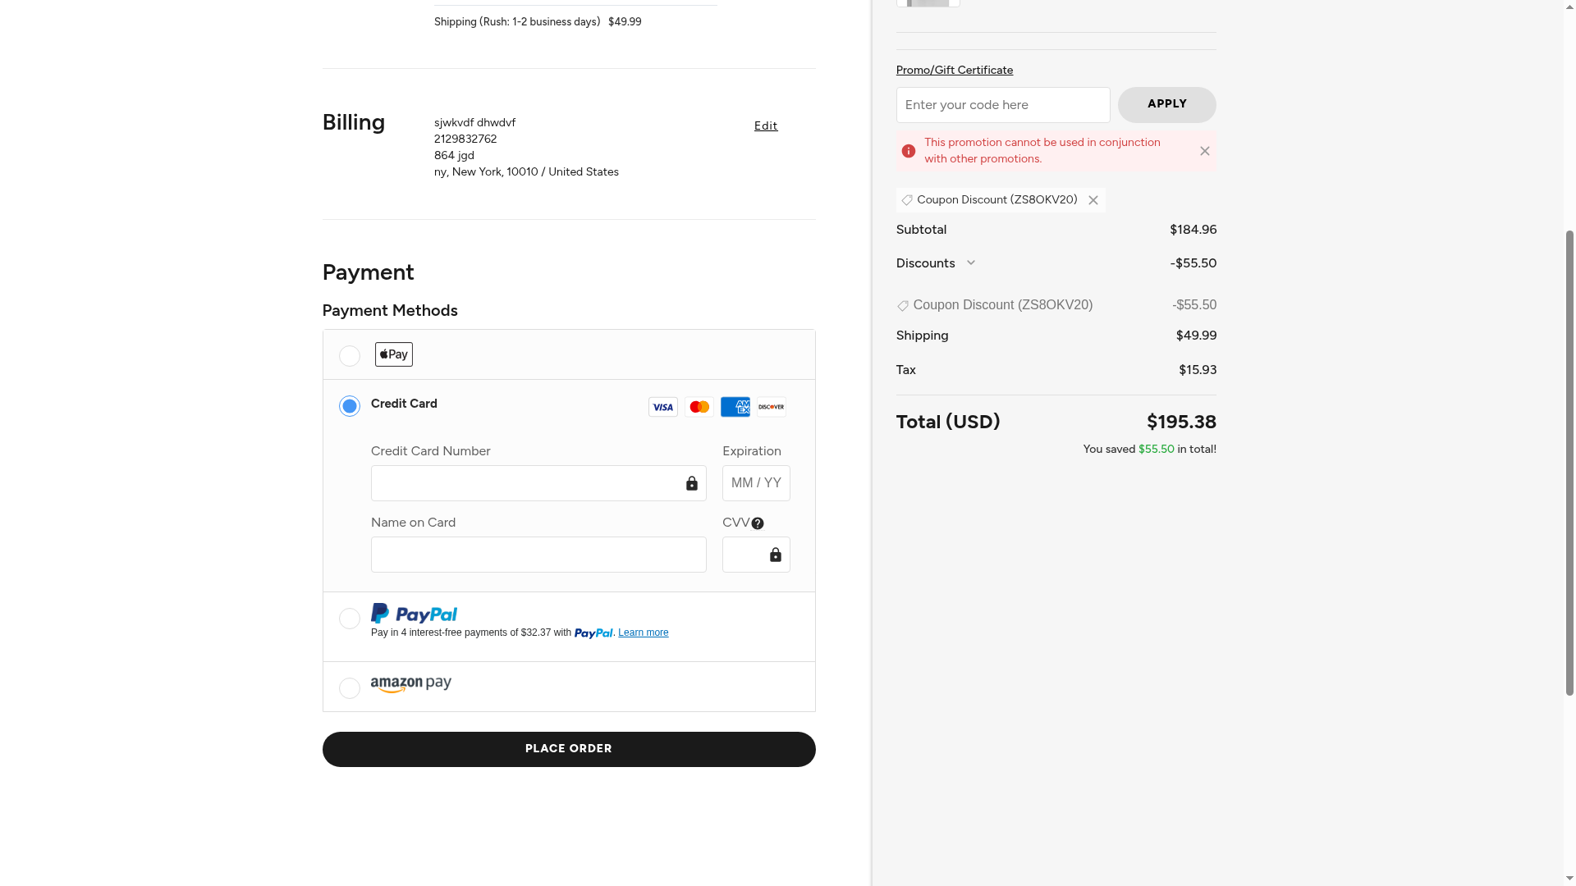Click the American Express card icon

[x=735, y=407]
